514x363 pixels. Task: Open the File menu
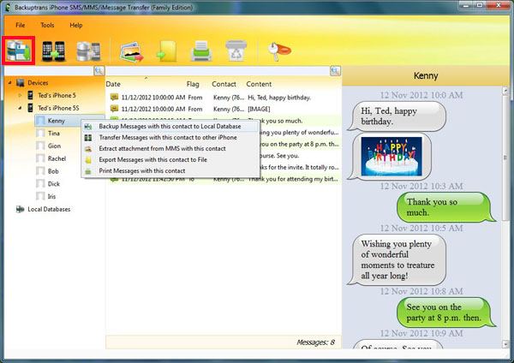click(x=21, y=25)
